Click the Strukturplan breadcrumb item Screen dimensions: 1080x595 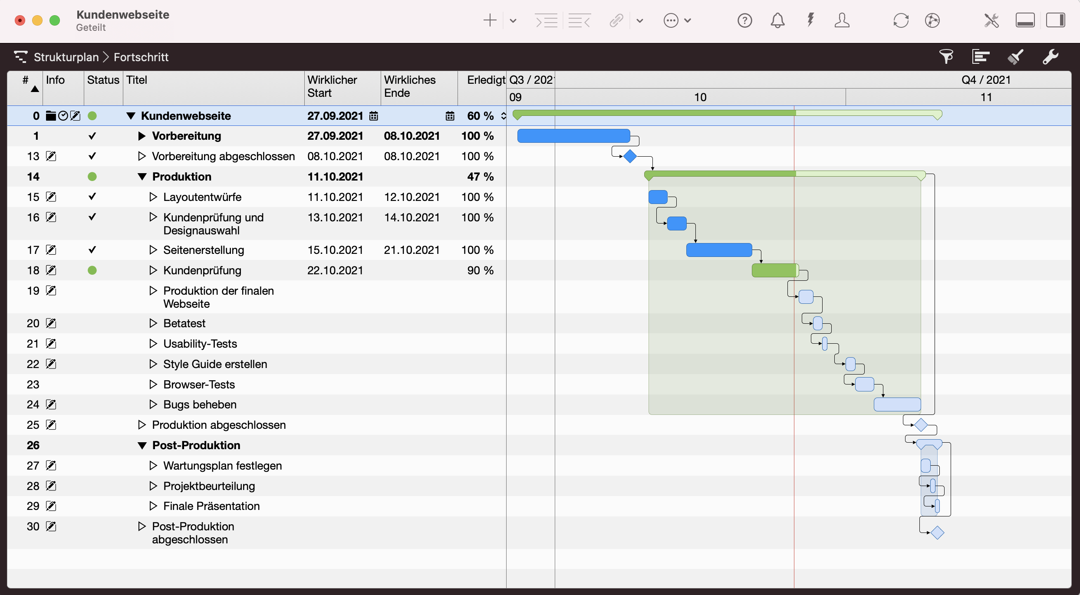(x=66, y=57)
